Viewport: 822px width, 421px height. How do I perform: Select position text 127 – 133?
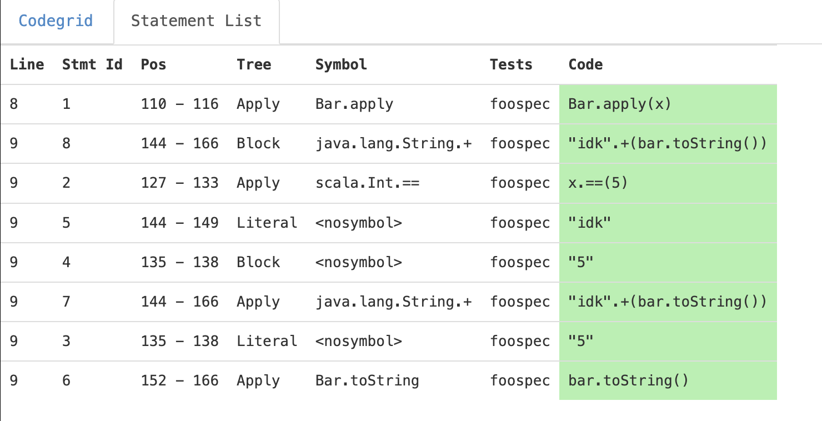coord(180,183)
